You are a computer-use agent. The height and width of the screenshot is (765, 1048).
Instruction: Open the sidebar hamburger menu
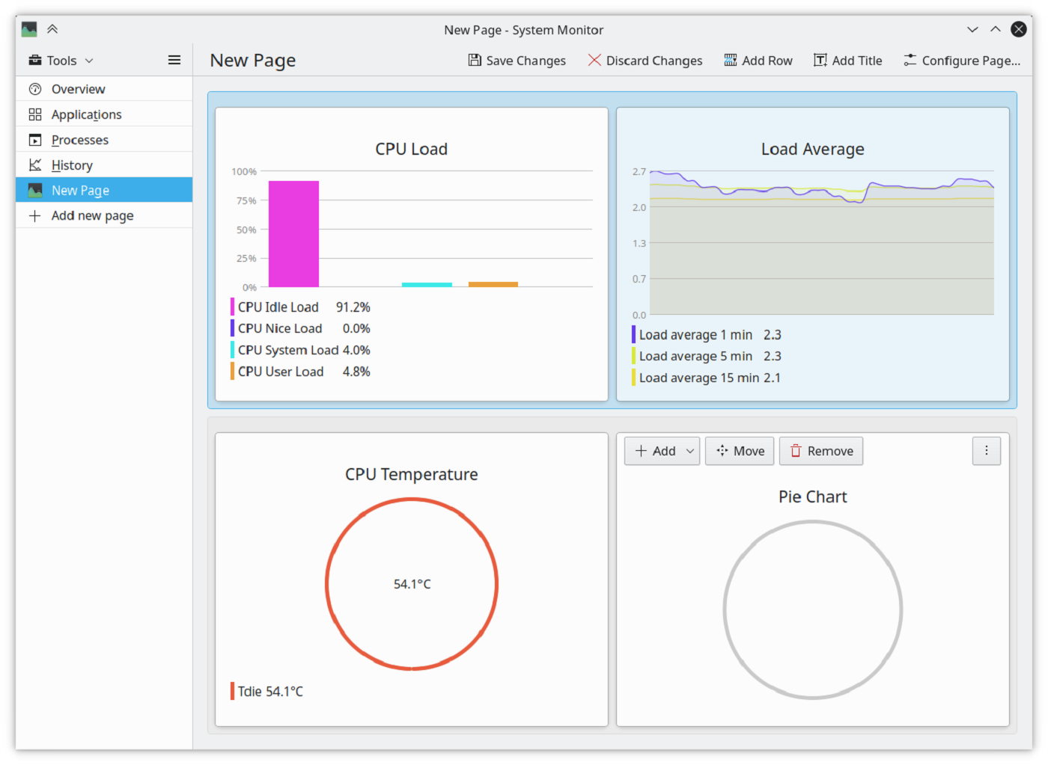pyautogui.click(x=174, y=60)
